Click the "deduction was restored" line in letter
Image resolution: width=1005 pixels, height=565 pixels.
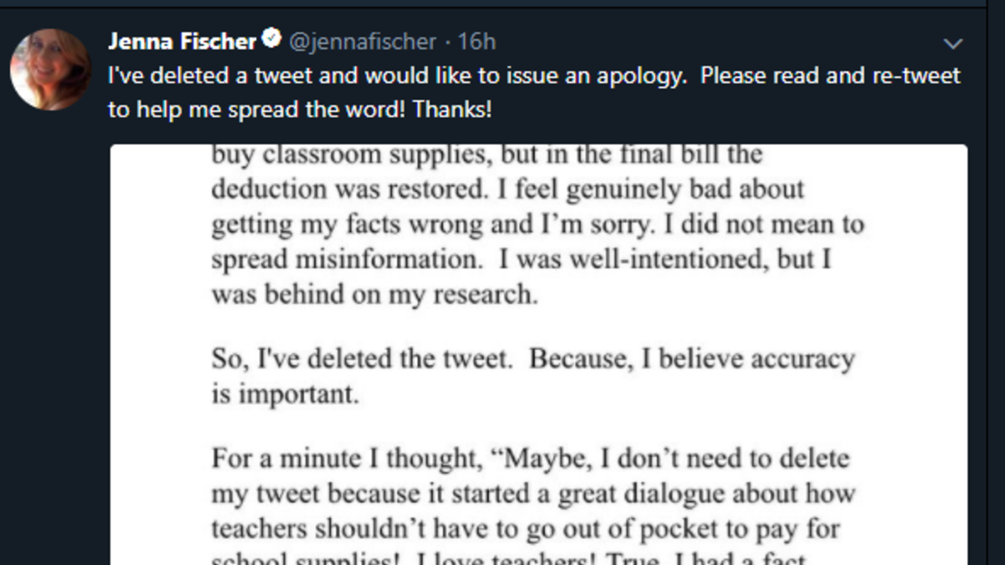[x=508, y=189]
